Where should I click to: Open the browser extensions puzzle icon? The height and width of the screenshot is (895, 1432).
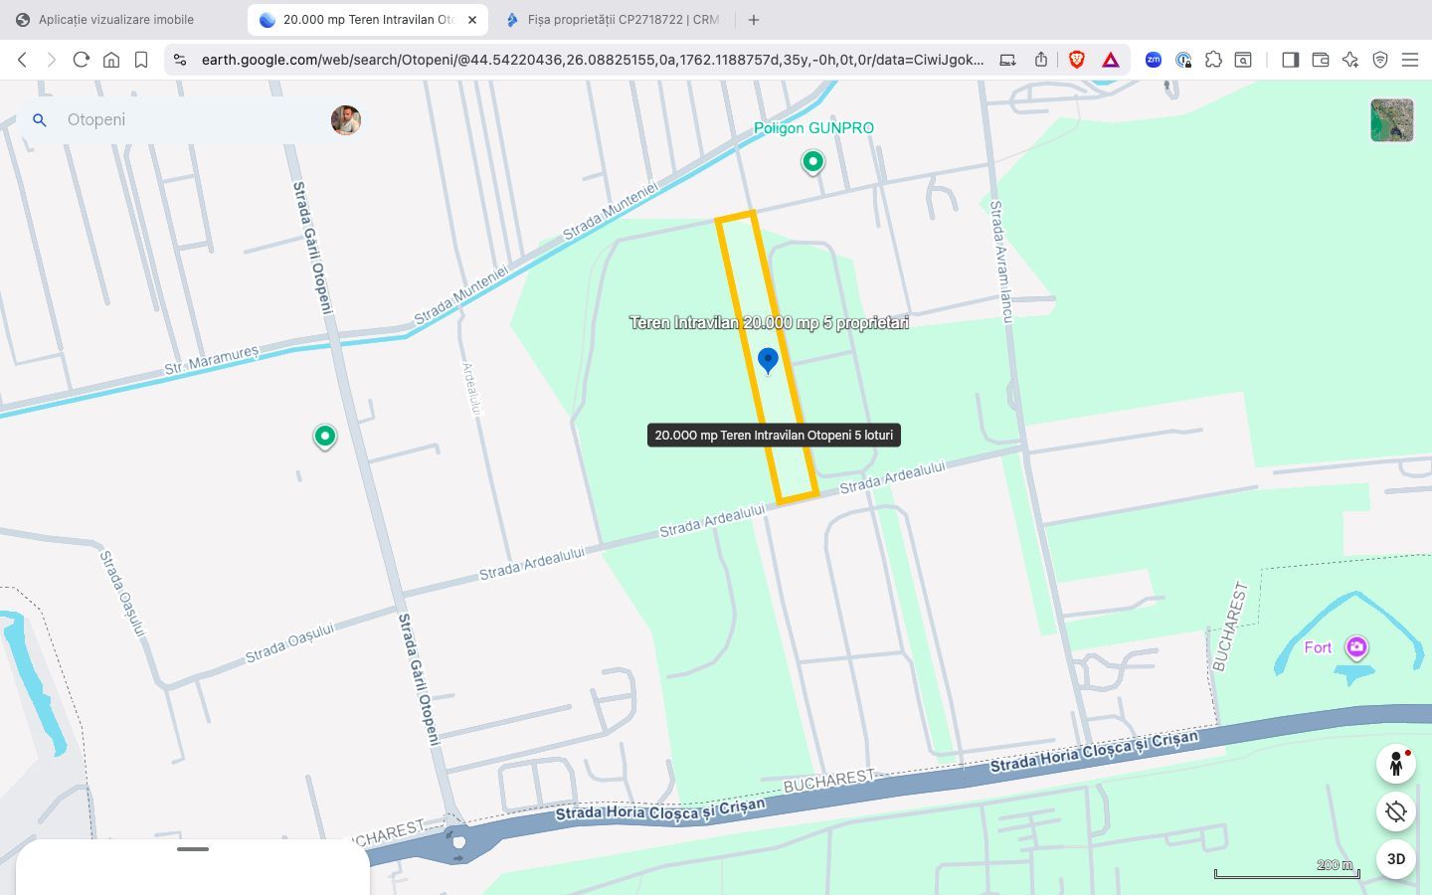click(x=1214, y=60)
